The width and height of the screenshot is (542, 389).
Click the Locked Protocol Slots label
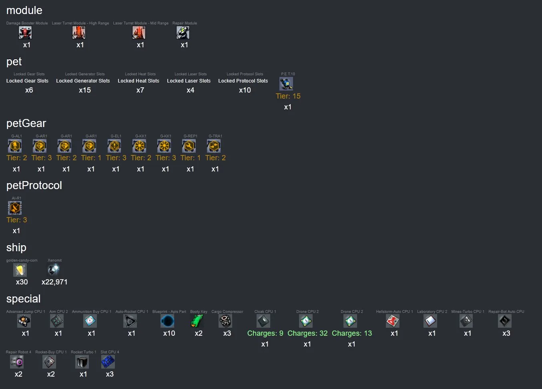[243, 81]
